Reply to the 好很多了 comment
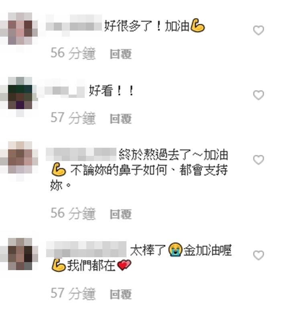 (x=121, y=54)
